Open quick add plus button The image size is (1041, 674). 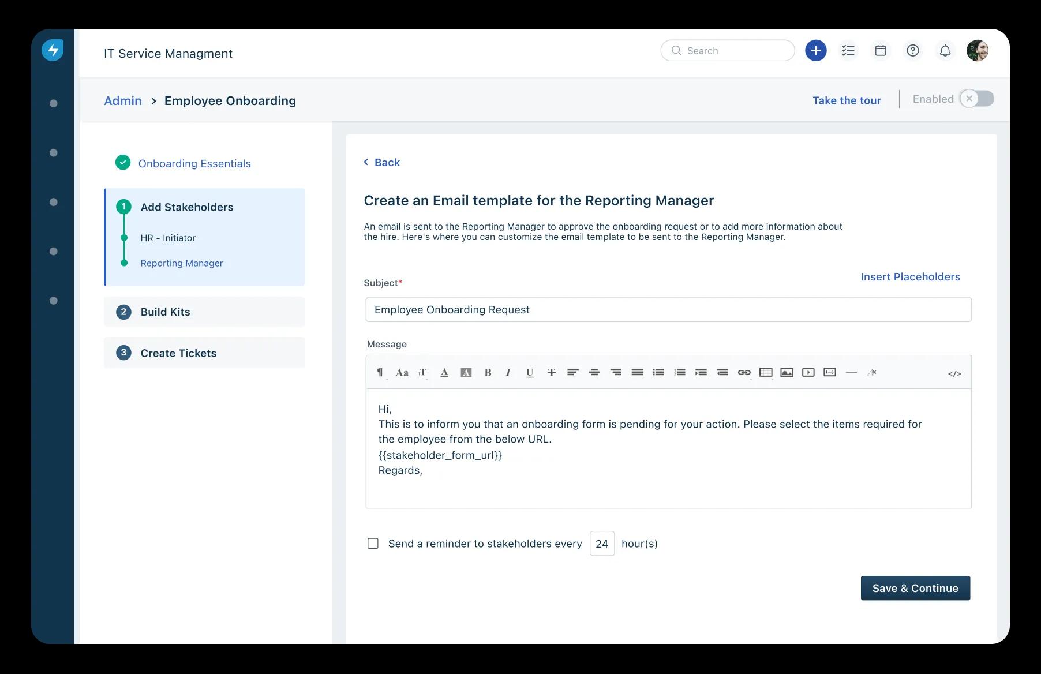[x=815, y=51]
